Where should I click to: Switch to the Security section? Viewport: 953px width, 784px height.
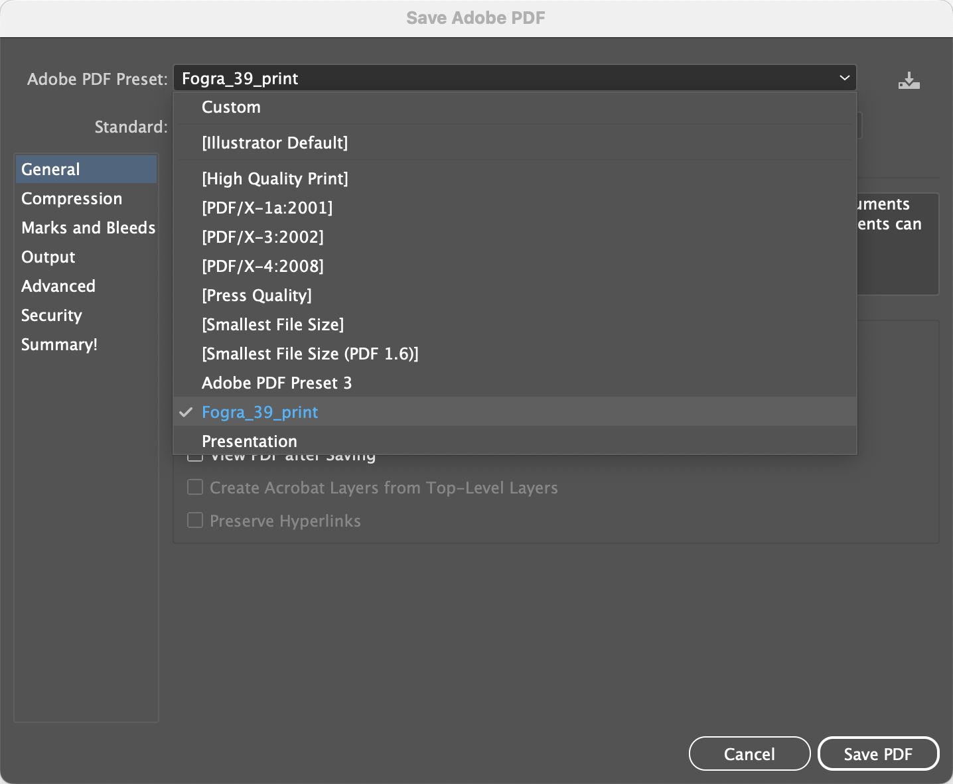[x=86, y=315]
